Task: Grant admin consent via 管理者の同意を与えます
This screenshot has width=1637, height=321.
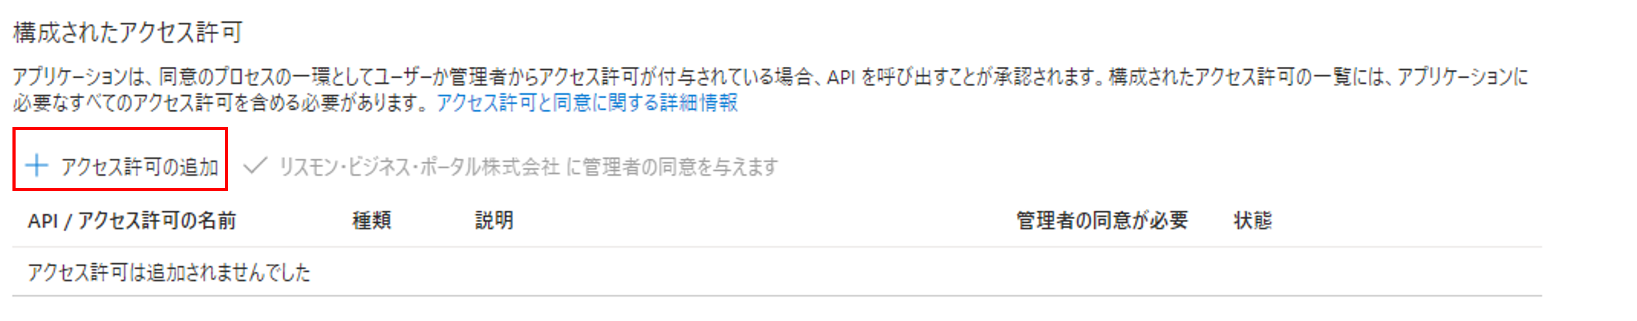Action: tap(510, 166)
